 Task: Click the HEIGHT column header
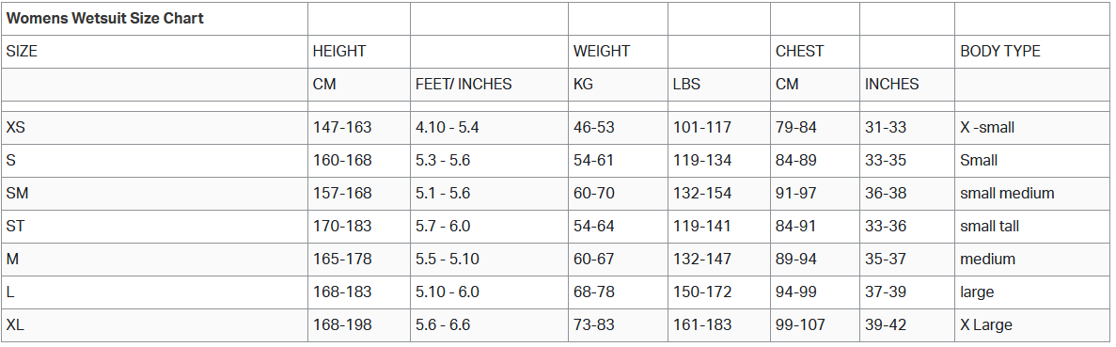pos(339,52)
